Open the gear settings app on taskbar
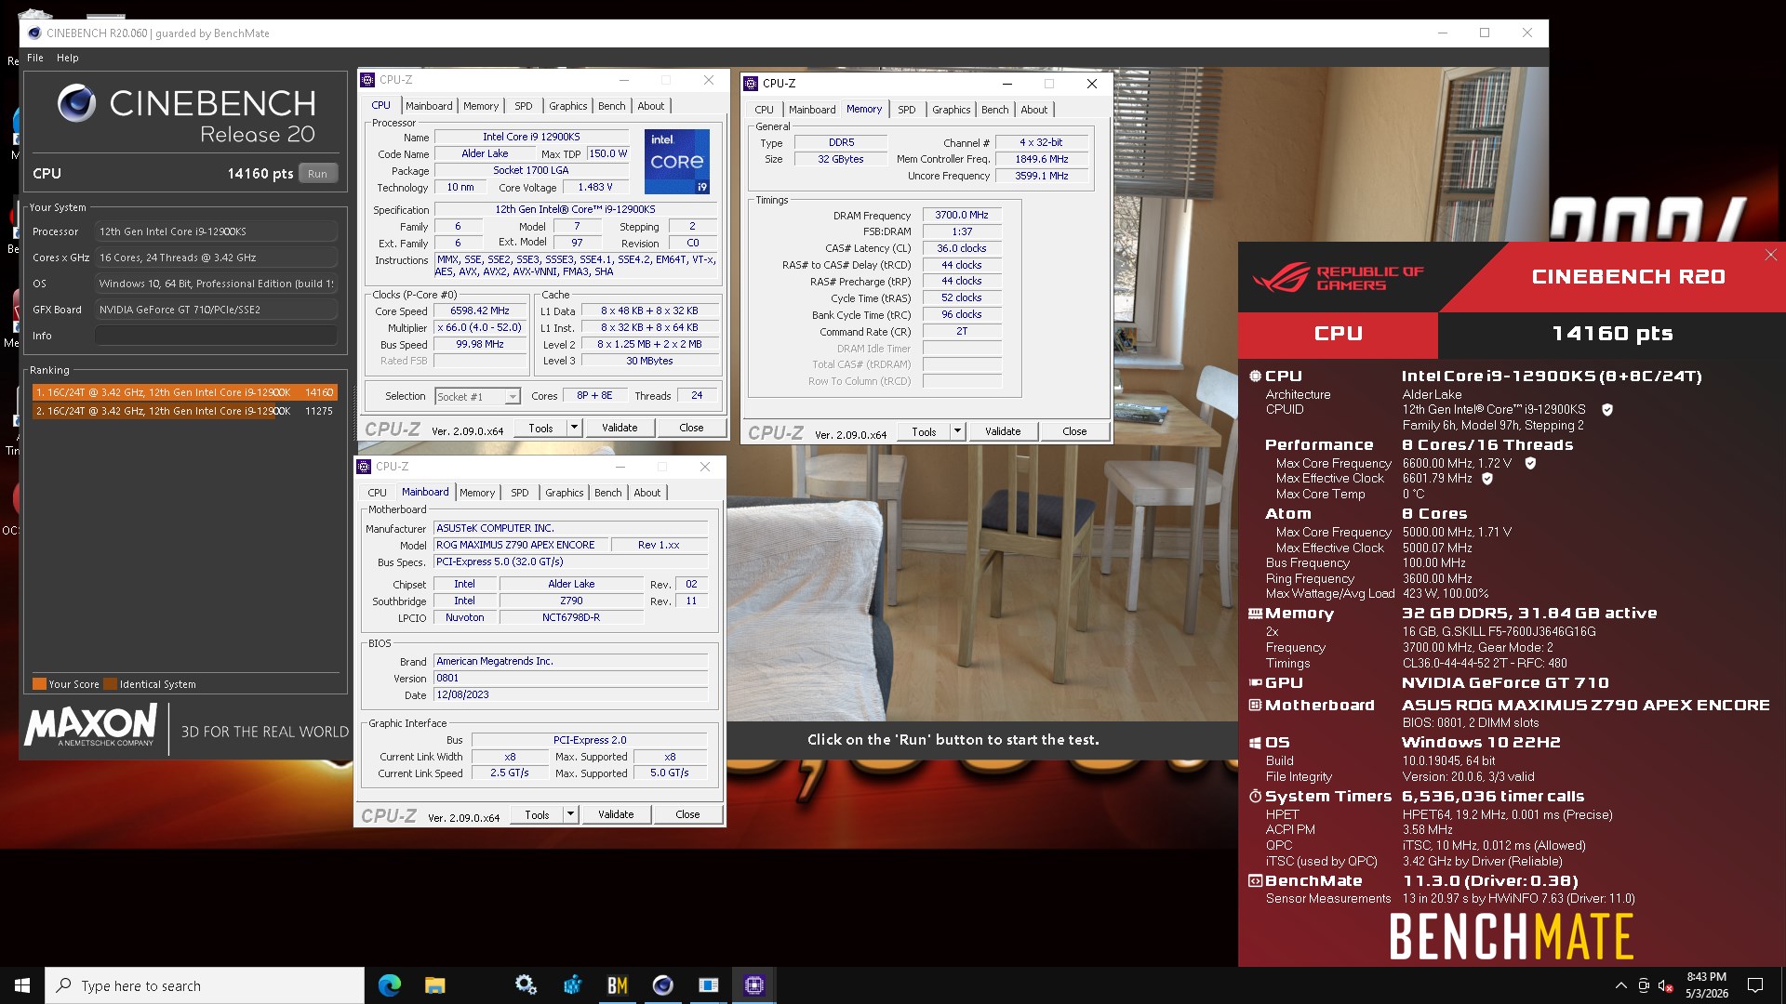 tap(526, 985)
